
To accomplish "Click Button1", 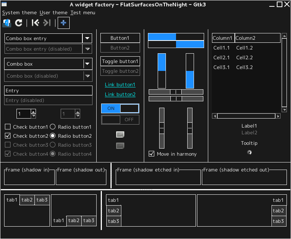I will [120, 38].
